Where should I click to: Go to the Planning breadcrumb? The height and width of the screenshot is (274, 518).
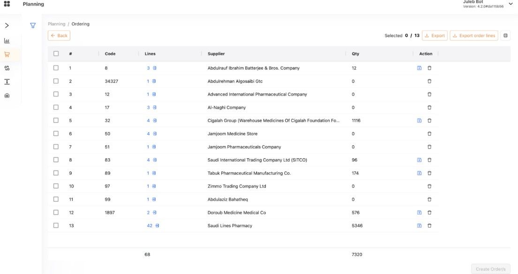pyautogui.click(x=57, y=24)
